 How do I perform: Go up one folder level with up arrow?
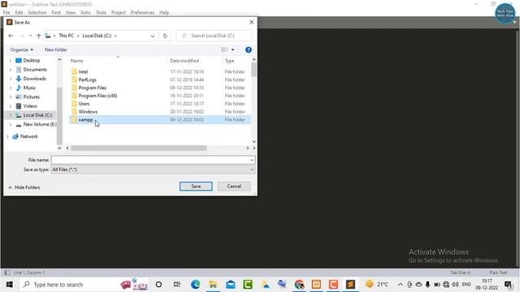pos(38,36)
